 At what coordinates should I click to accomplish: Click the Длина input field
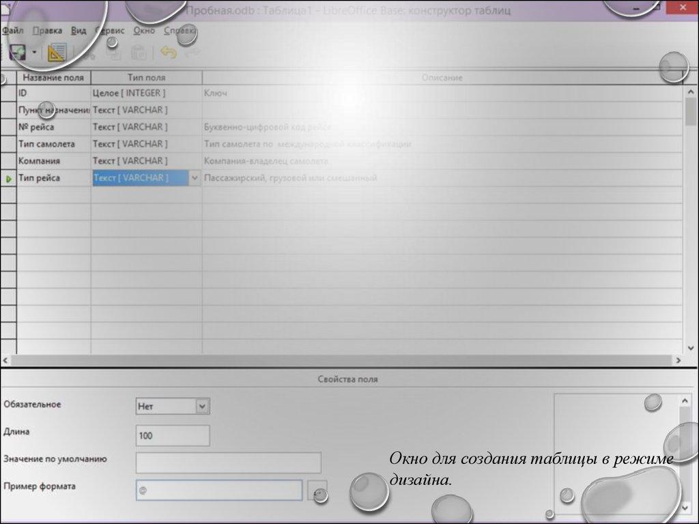tap(173, 435)
